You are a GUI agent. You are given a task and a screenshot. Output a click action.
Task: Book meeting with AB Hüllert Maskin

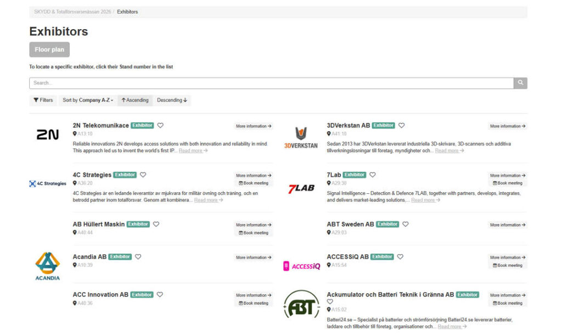coord(254,233)
